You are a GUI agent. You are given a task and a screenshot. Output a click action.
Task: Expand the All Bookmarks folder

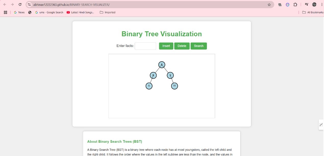tap(313, 12)
